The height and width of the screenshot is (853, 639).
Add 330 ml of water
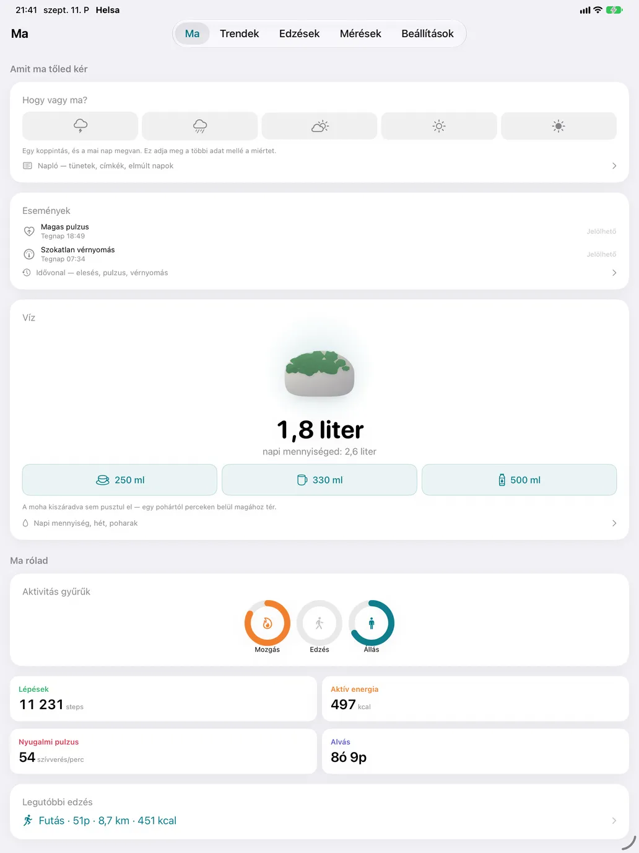click(x=319, y=480)
